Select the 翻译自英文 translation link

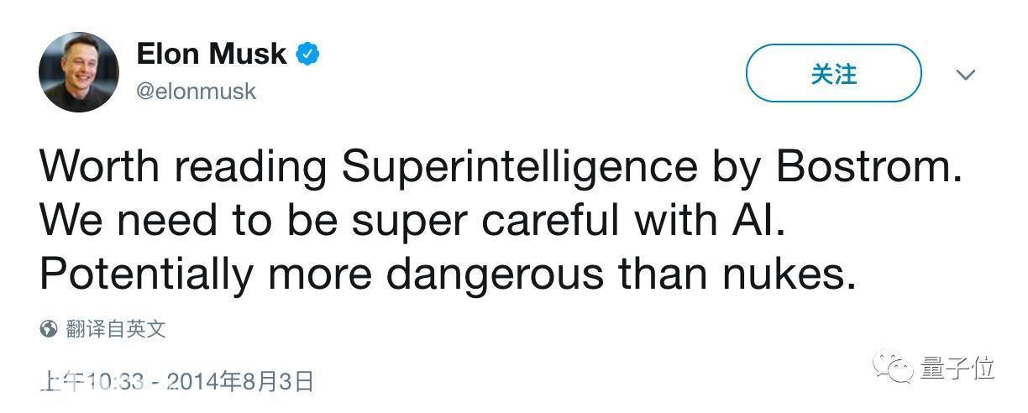[x=116, y=328]
